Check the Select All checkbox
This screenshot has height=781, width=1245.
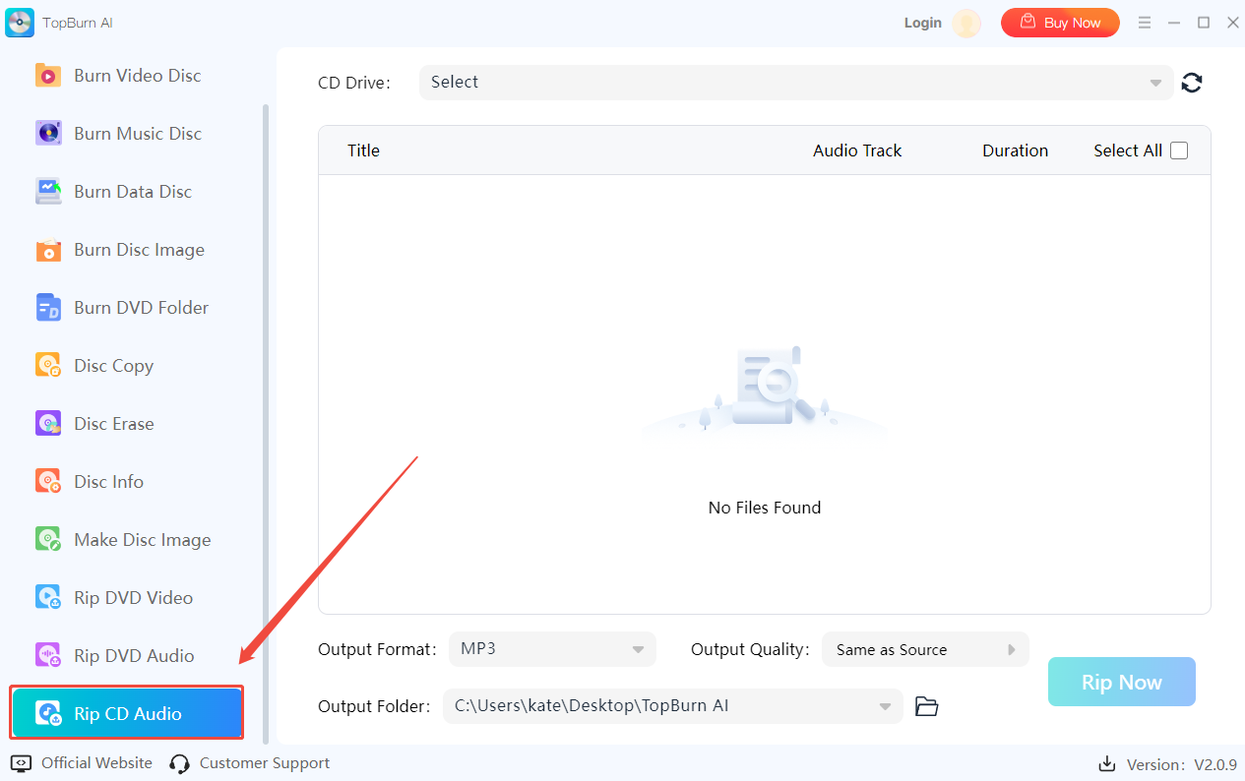1179,150
